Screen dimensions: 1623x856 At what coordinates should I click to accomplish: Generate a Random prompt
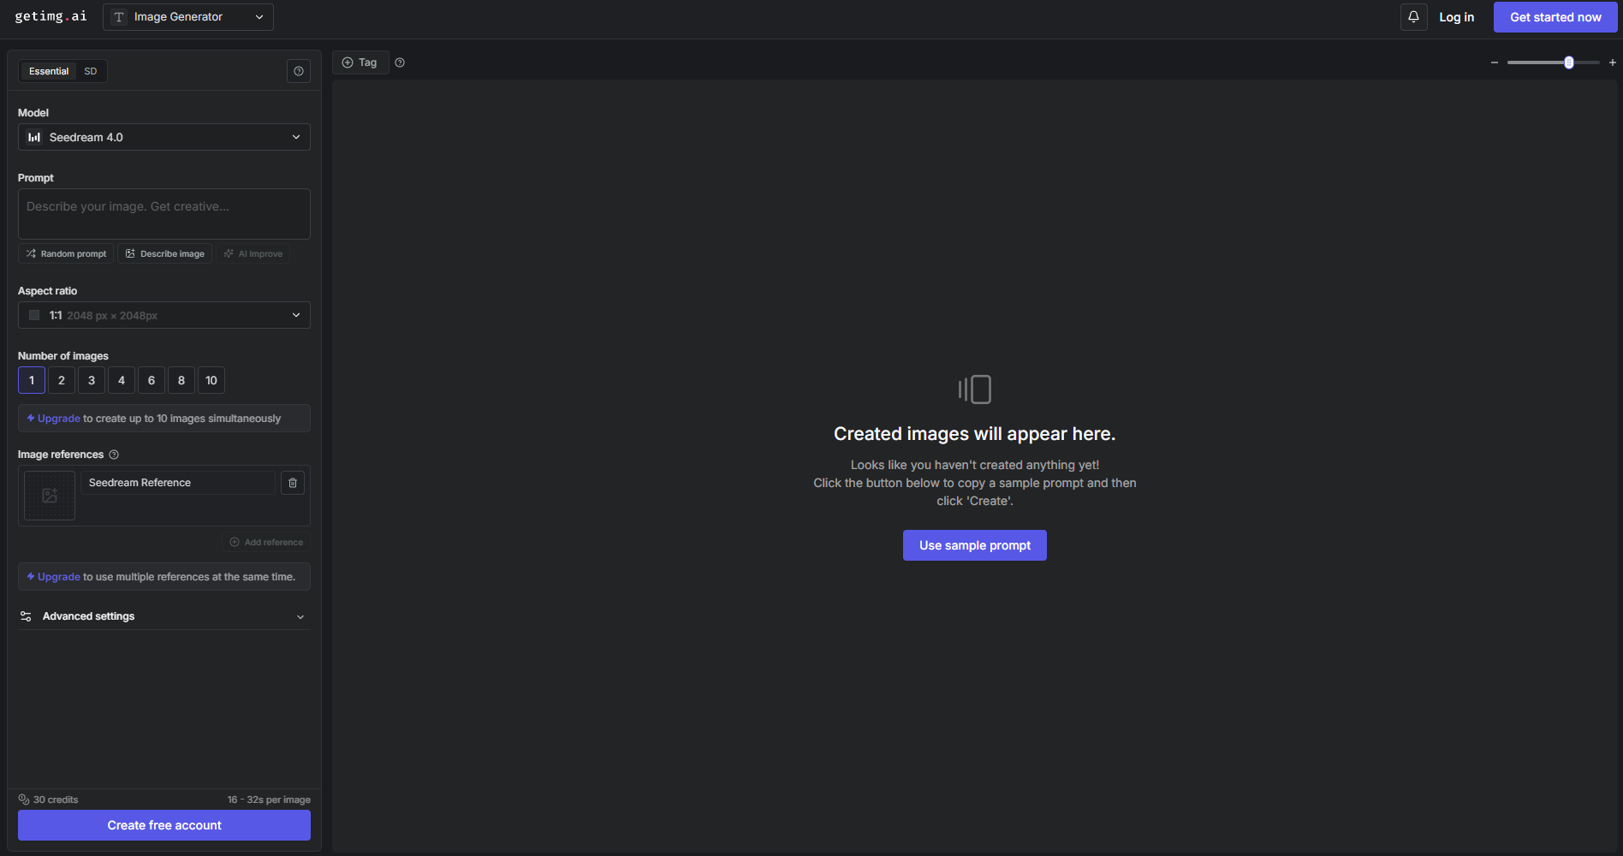(66, 254)
